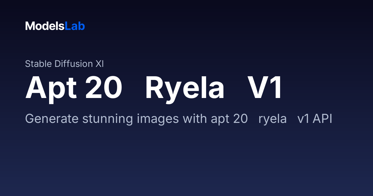Select the Stable Diffusion XI label
The width and height of the screenshot is (373, 196).
pos(64,64)
